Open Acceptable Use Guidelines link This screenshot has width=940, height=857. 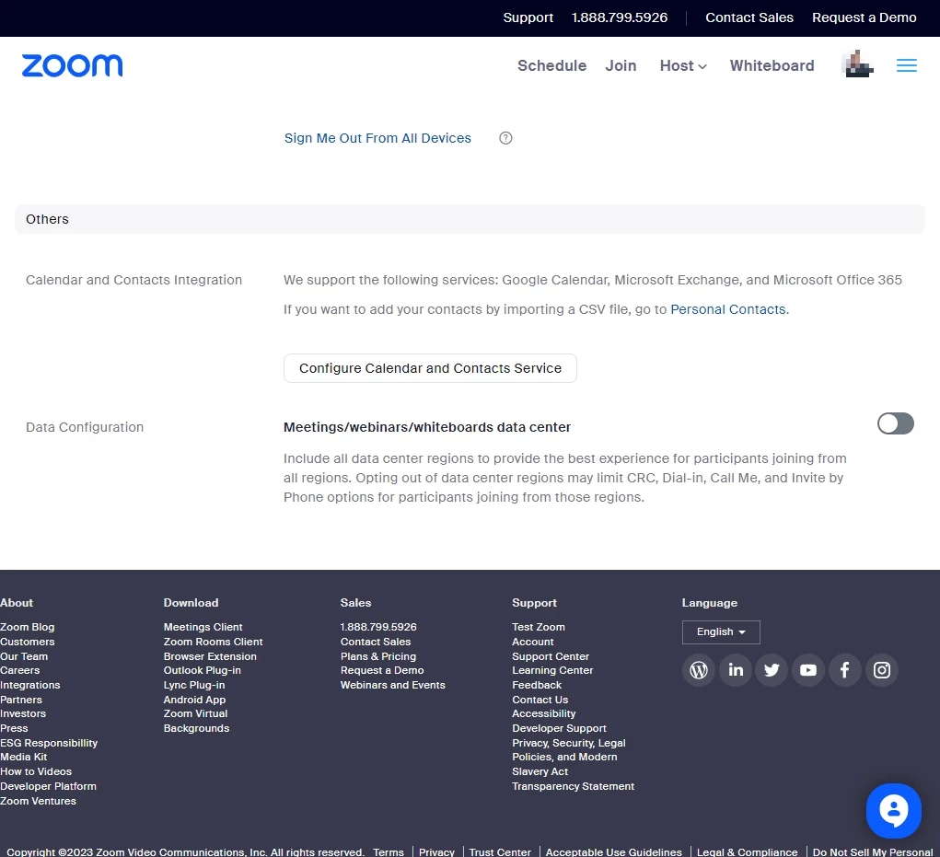[613, 851]
